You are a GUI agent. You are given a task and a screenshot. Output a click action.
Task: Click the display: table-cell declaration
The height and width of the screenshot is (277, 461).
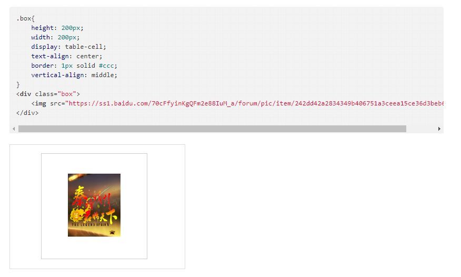[68, 47]
